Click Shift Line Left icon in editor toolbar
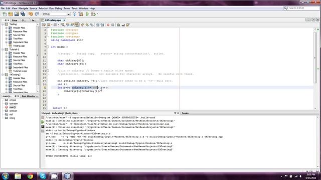321x180 pixels. [98, 25]
